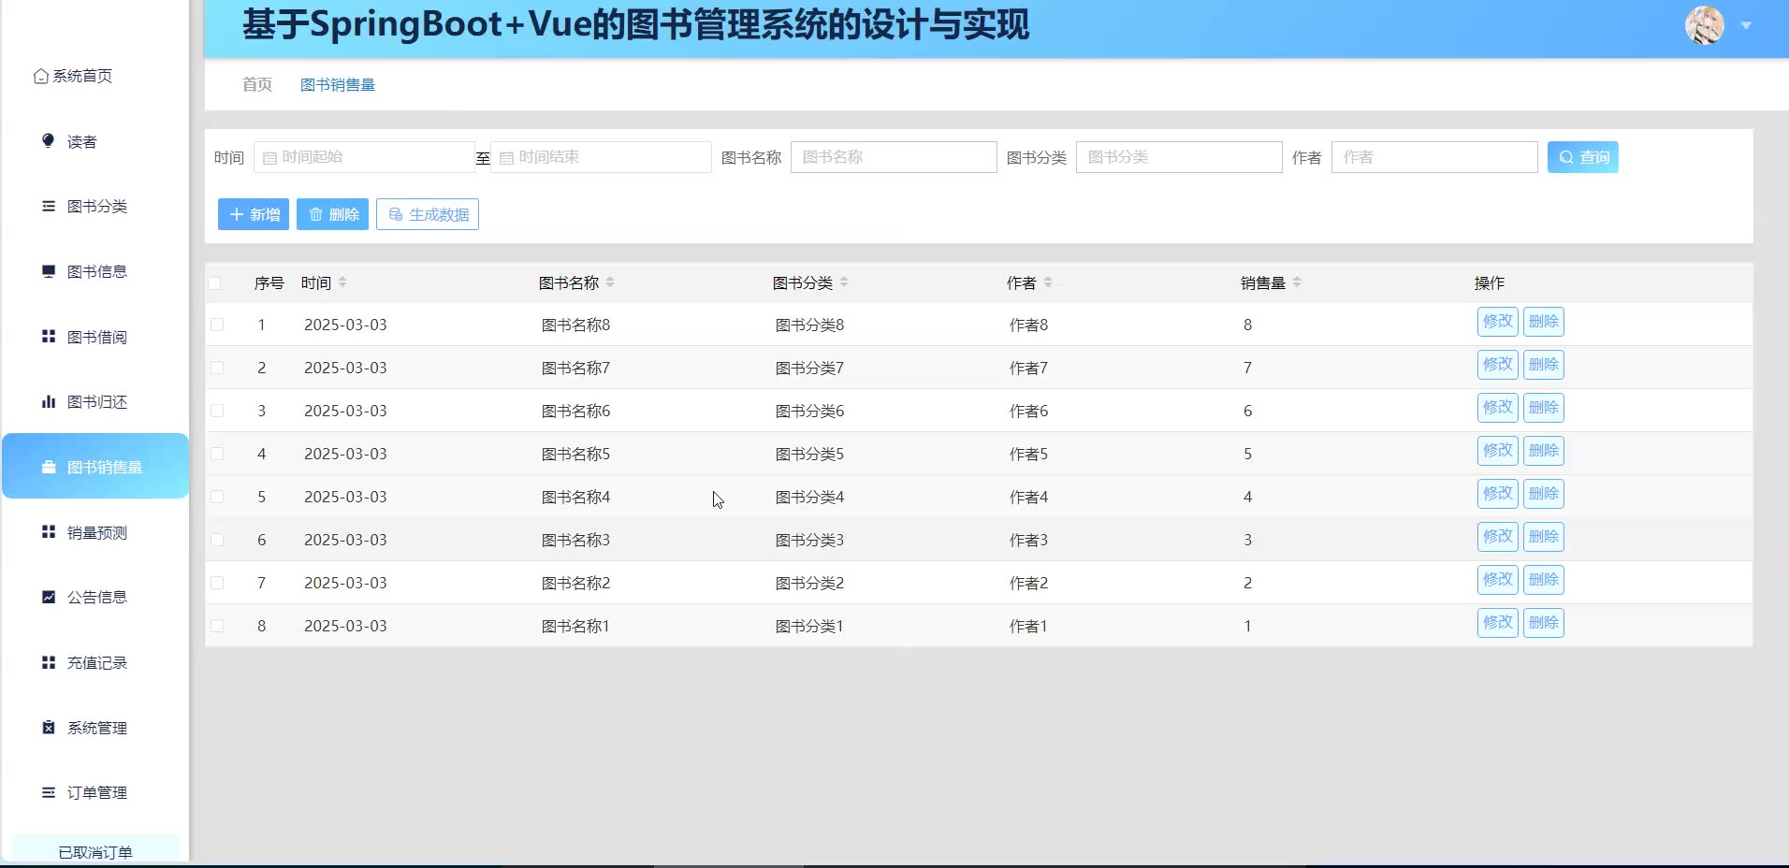This screenshot has height=868, width=1789.
Task: Sort the table by 作者 column
Action: pyautogui.click(x=1048, y=282)
